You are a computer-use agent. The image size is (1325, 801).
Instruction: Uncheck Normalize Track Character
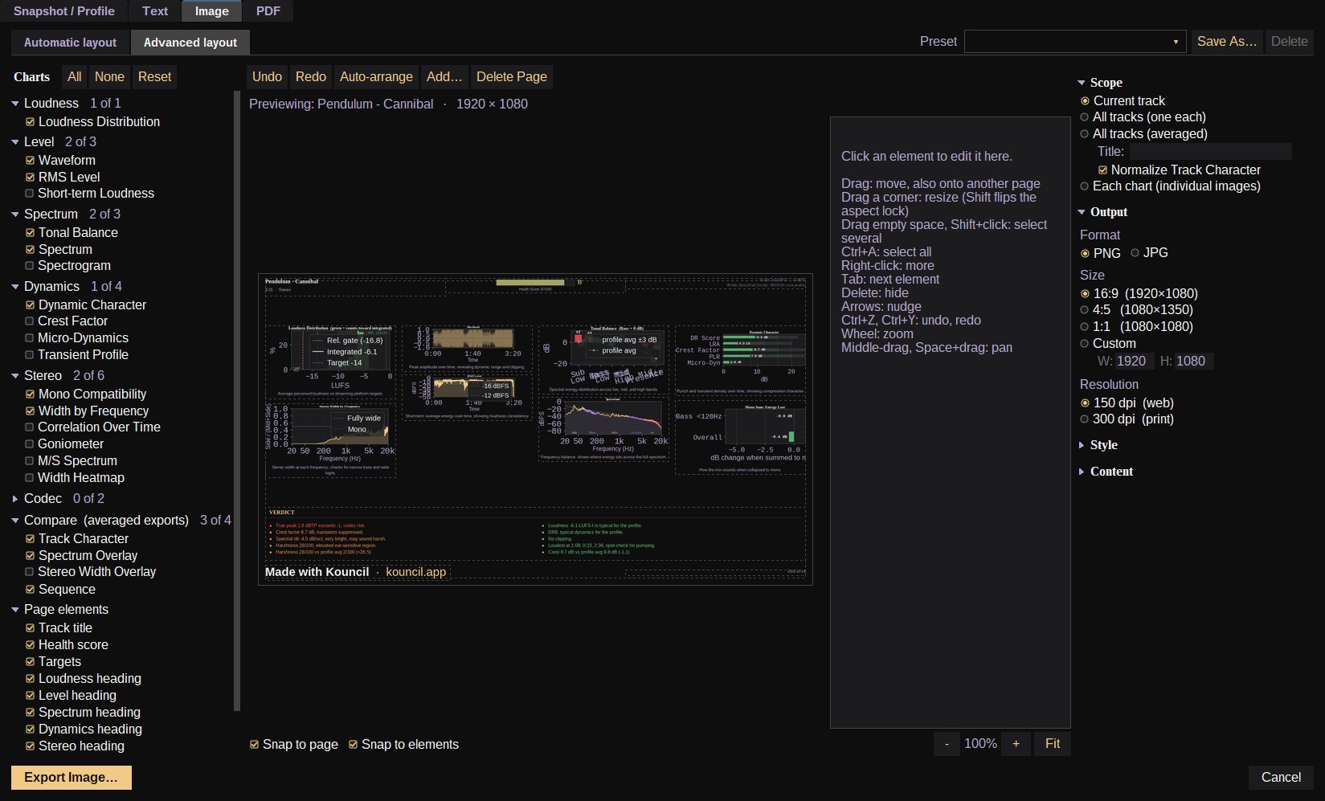1103,170
